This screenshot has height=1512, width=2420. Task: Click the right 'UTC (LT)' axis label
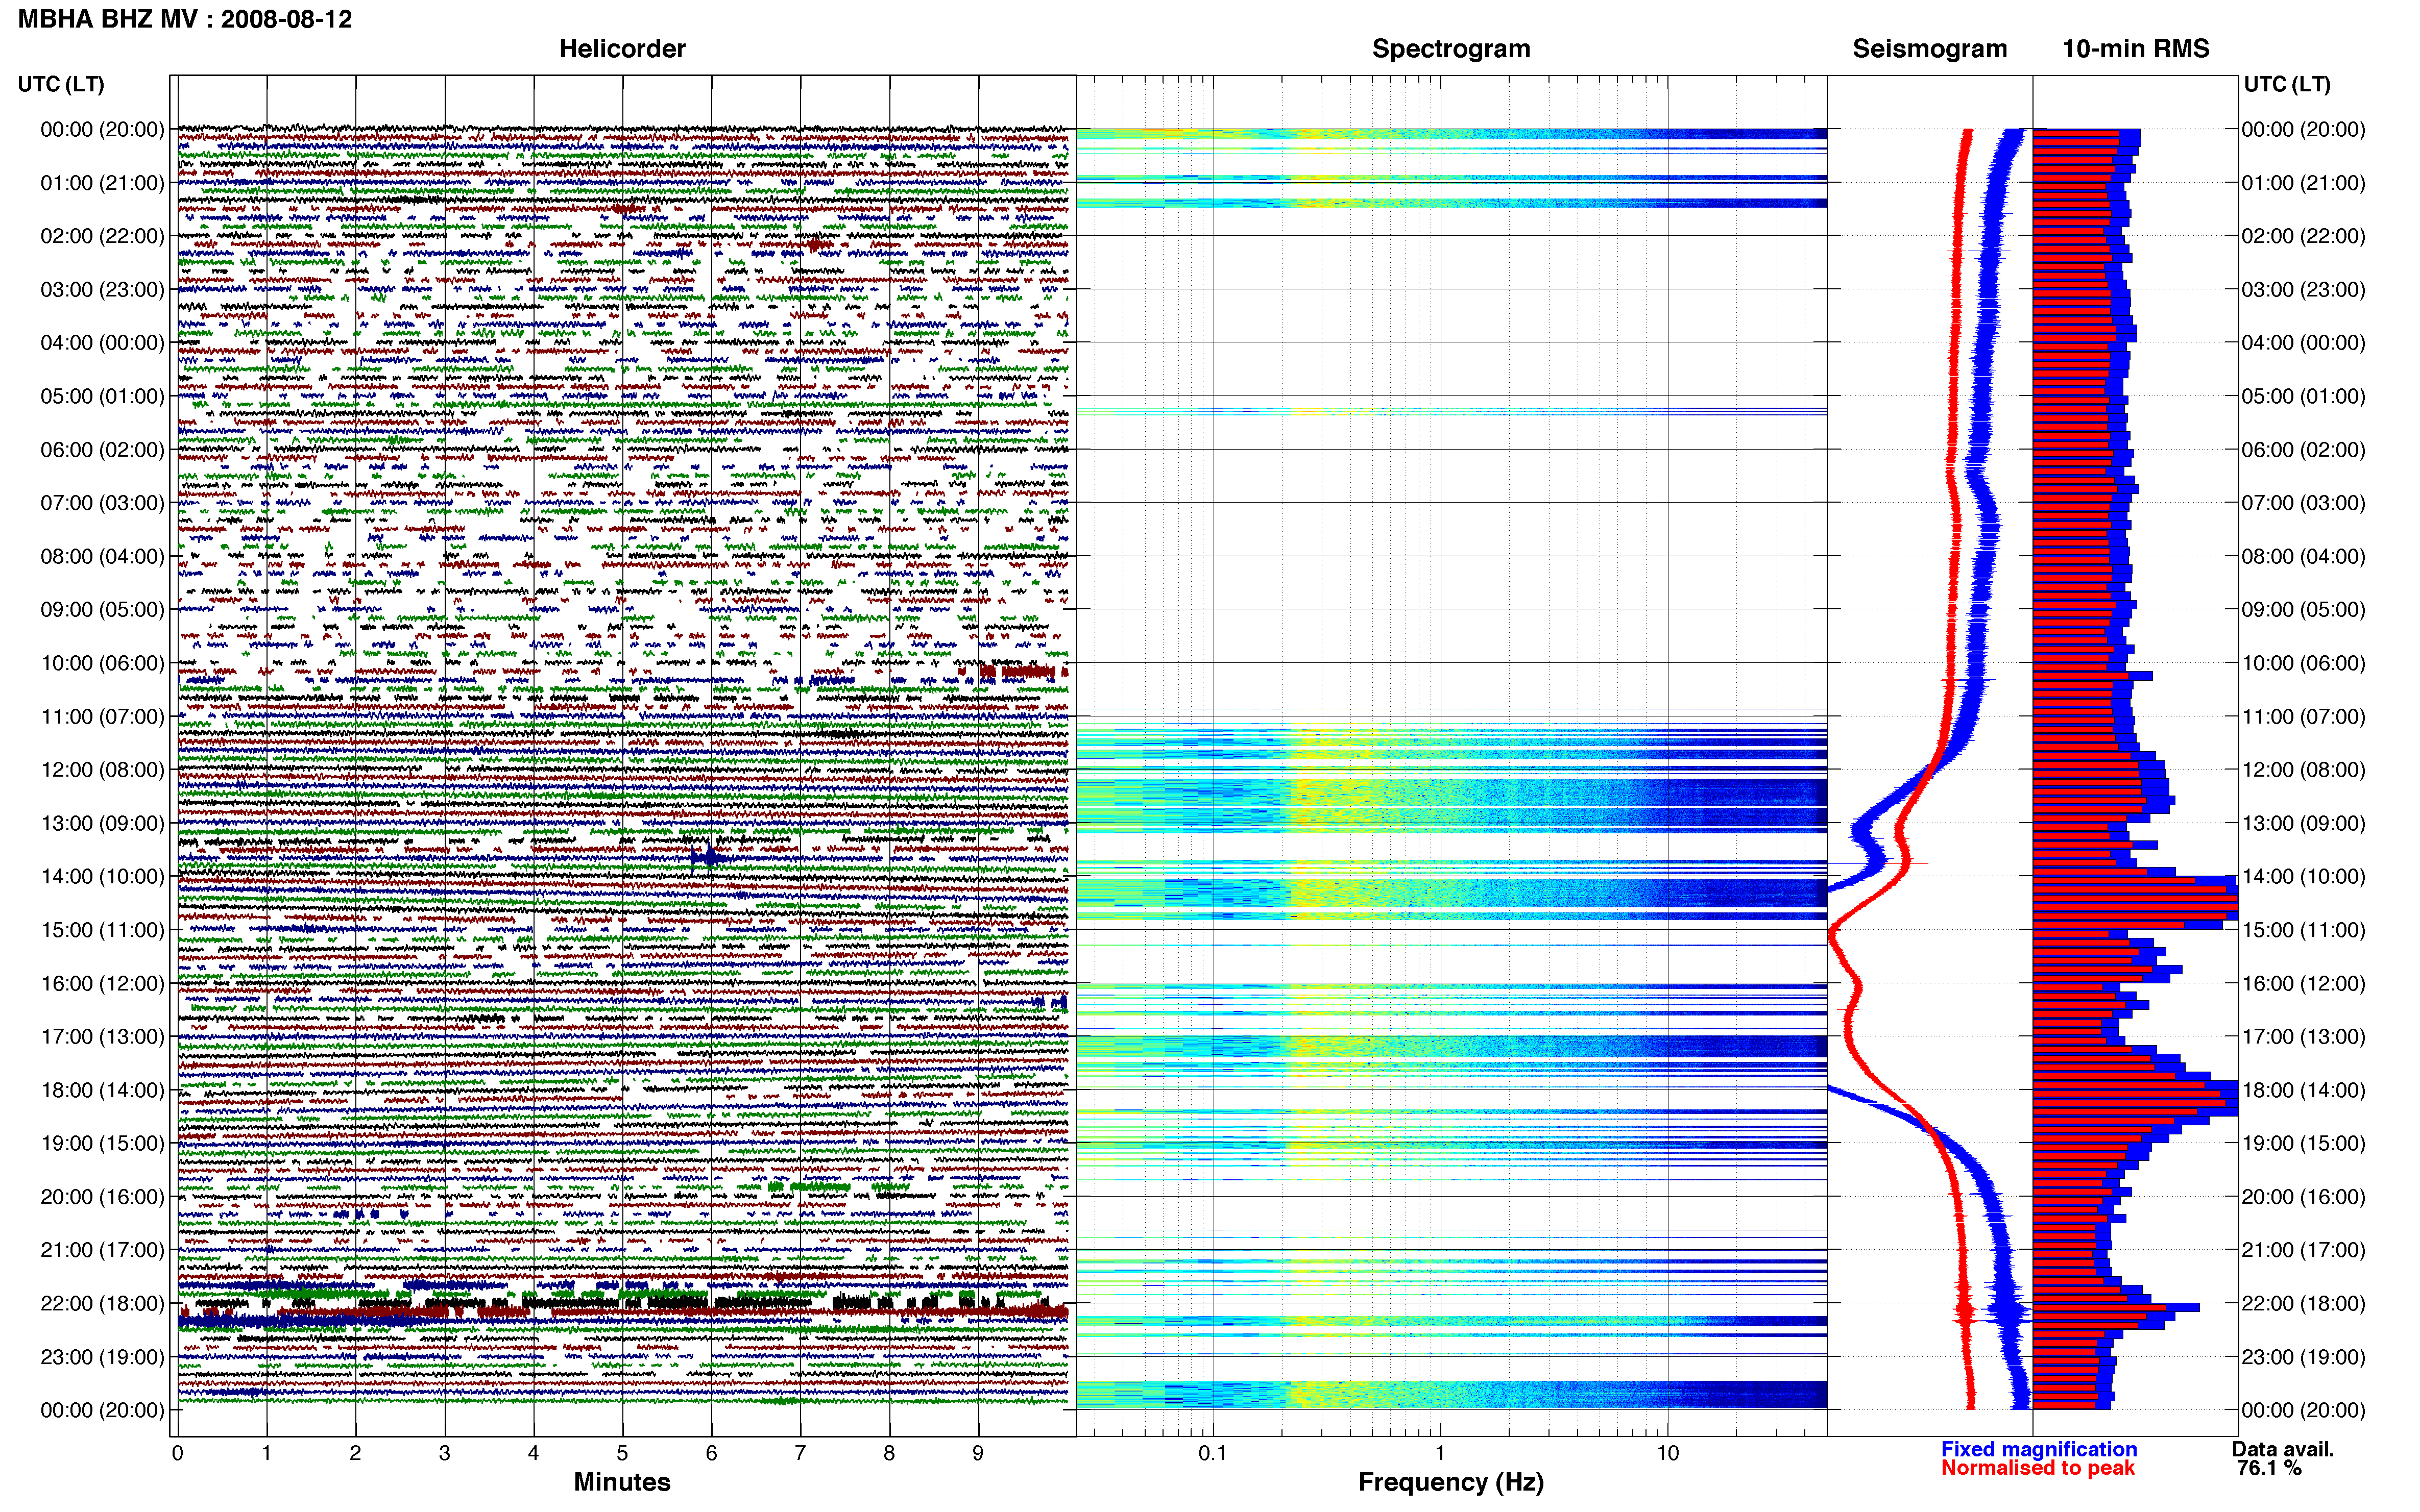coord(2287,84)
